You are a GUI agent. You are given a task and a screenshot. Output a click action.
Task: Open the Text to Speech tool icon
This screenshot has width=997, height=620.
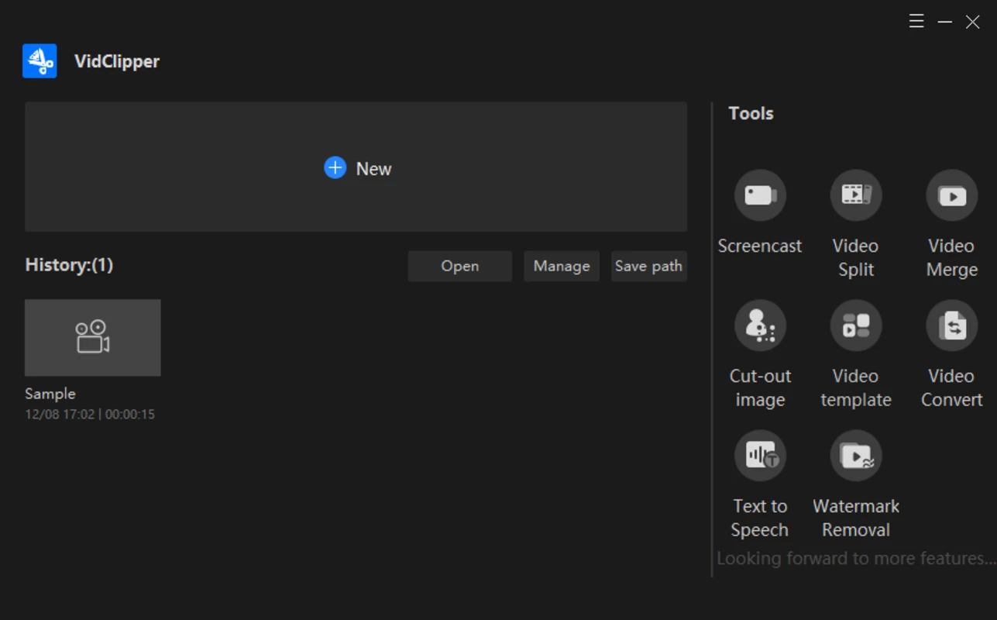760,456
